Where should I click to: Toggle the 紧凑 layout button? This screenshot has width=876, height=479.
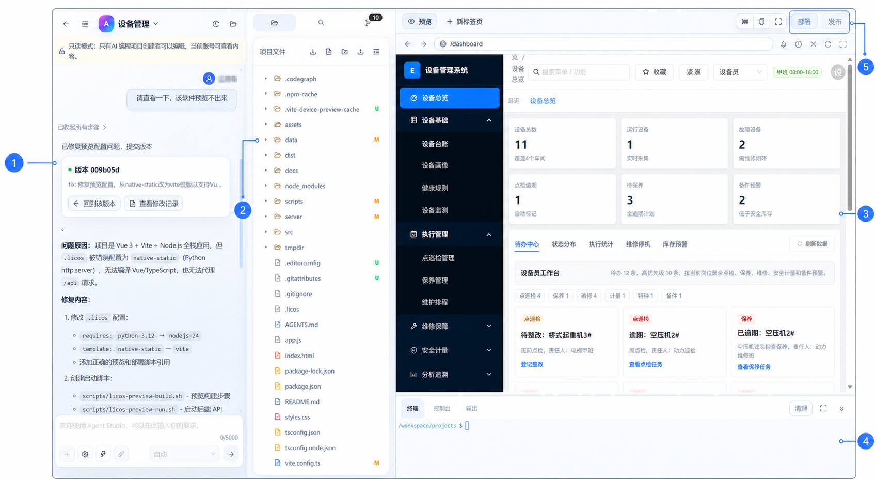(x=693, y=72)
